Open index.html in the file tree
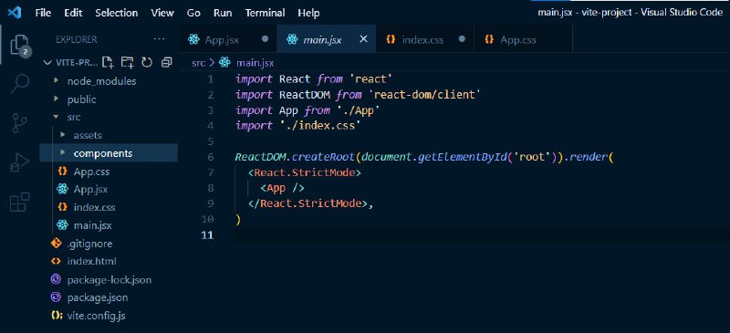This screenshot has height=333, width=730. pos(92,261)
